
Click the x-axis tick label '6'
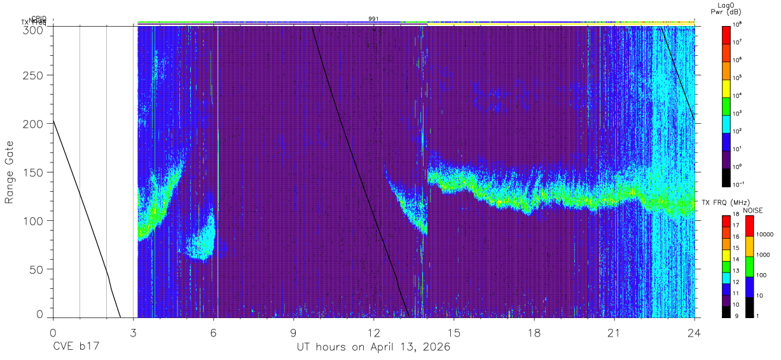pos(214,332)
